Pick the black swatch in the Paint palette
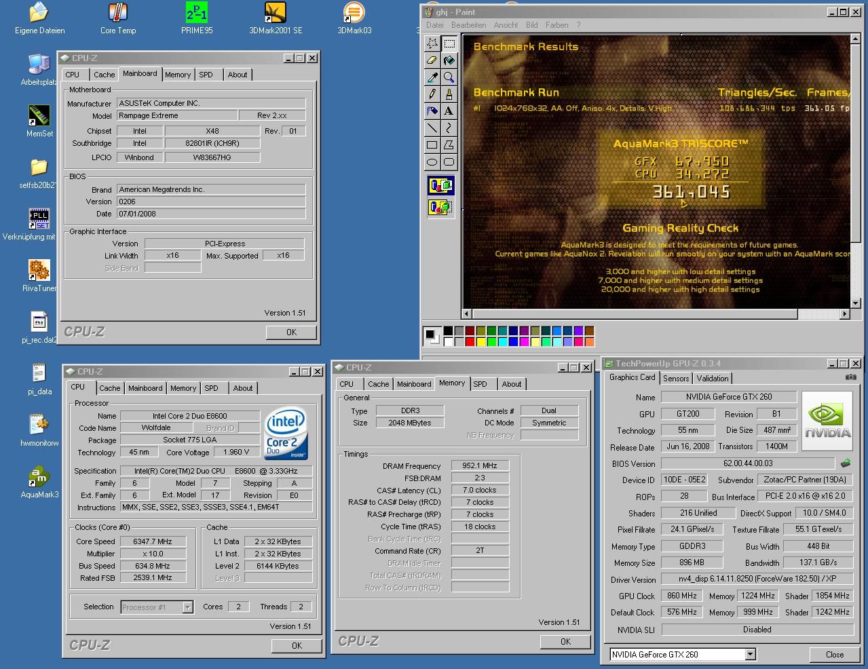Image resolution: width=868 pixels, height=669 pixels. point(448,331)
